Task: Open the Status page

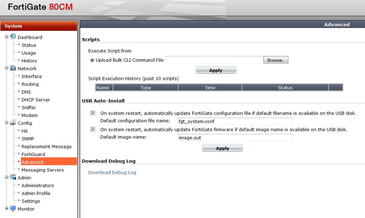Action: [x=29, y=45]
